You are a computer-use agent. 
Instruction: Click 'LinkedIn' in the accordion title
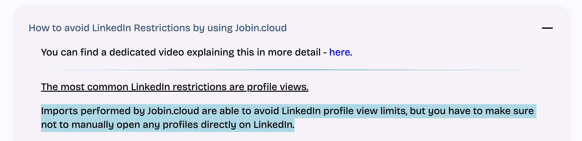111,28
